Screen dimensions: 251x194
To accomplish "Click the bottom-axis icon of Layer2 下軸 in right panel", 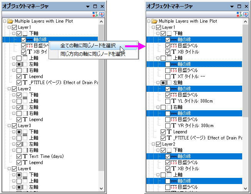I will tap(169, 150).
